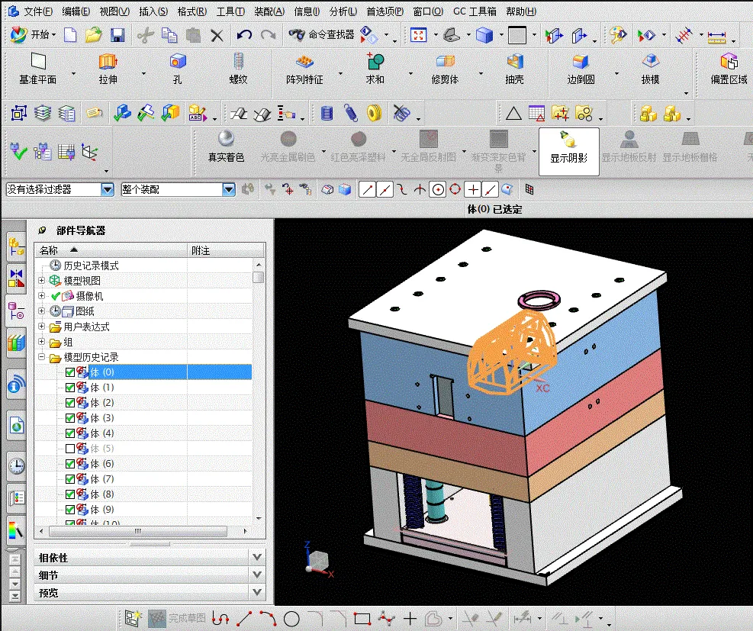Select the Extrude (拉伸) tool
Viewport: 753px width, 631px height.
point(108,69)
